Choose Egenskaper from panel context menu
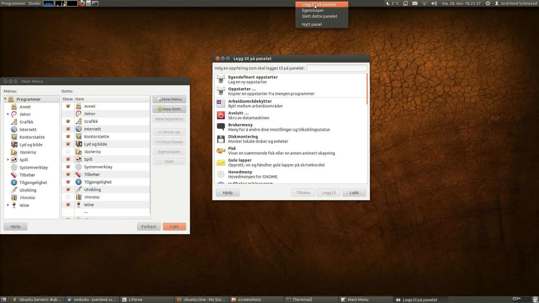539x303 pixels. [313, 10]
